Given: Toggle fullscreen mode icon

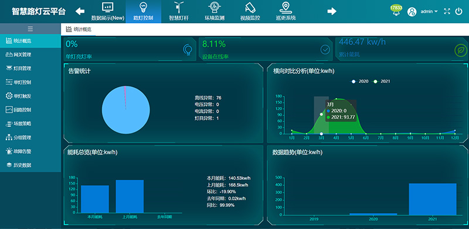Looking at the screenshot, I should (447, 11).
